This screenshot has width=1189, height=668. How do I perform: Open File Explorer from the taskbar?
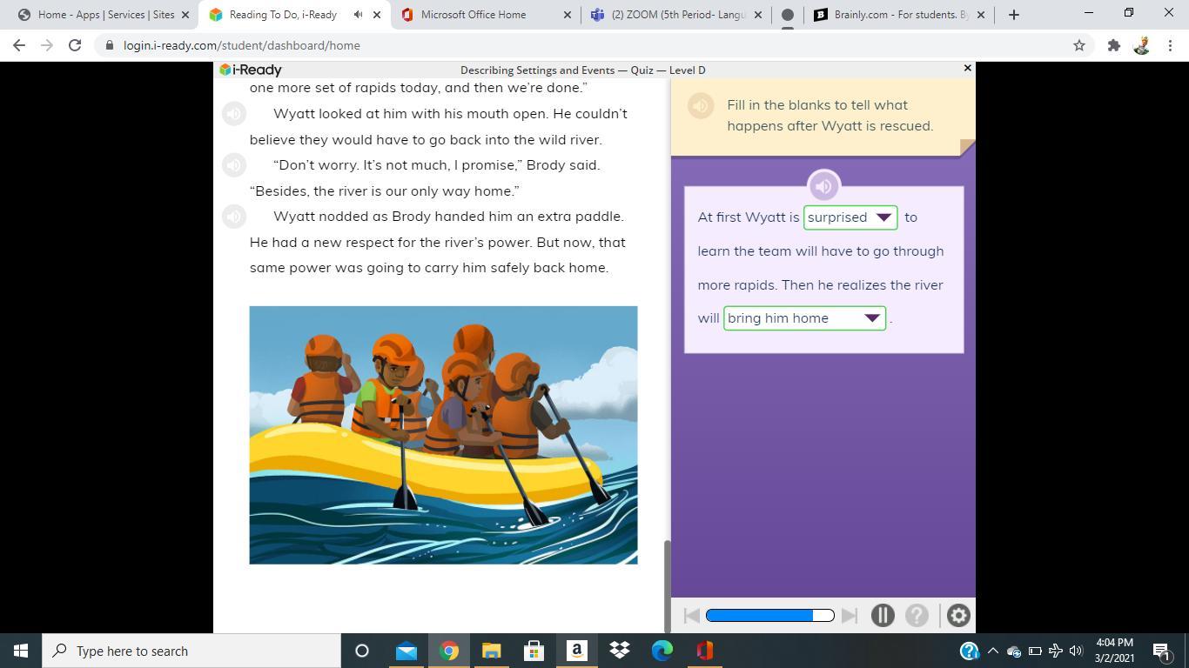[491, 651]
